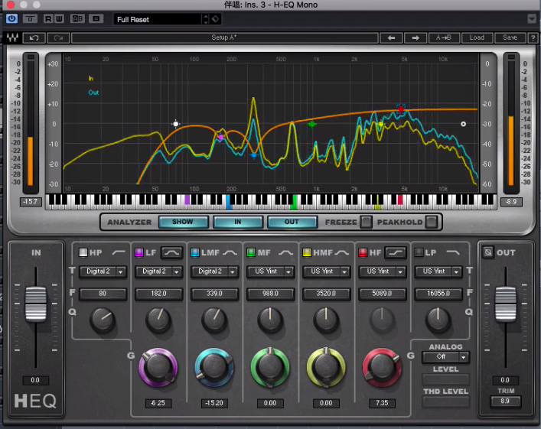
Task: Click the green MF node on graph
Action: tap(312, 124)
